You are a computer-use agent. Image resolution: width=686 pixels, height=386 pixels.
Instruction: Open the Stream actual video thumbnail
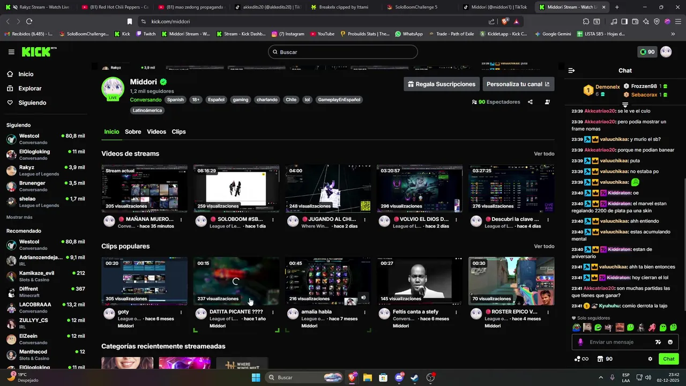pos(145,189)
